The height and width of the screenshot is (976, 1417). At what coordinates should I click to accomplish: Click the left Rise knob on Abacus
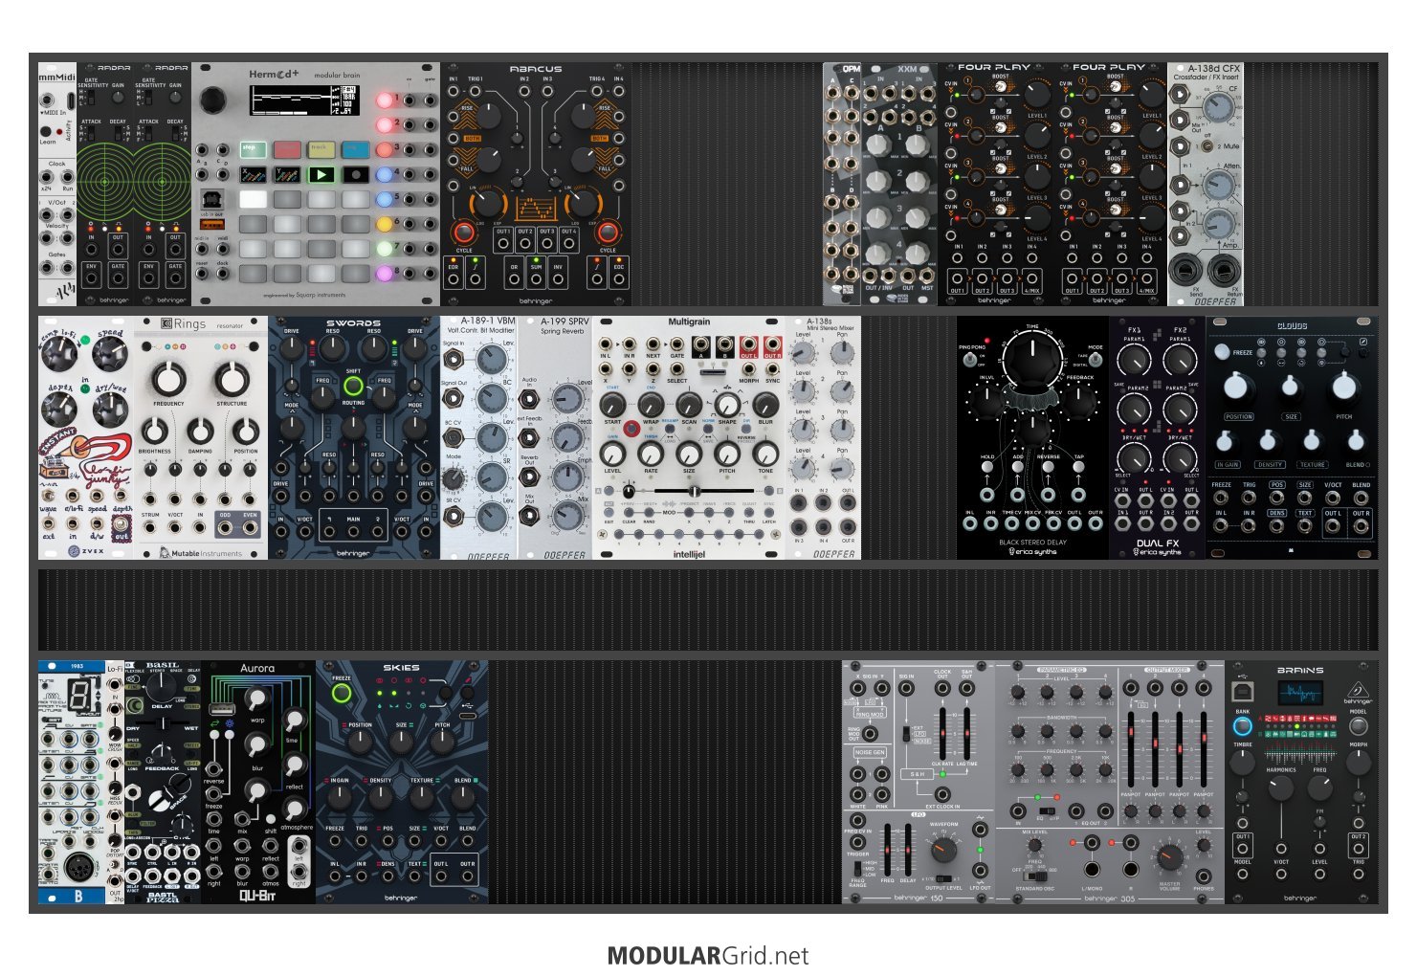488,117
